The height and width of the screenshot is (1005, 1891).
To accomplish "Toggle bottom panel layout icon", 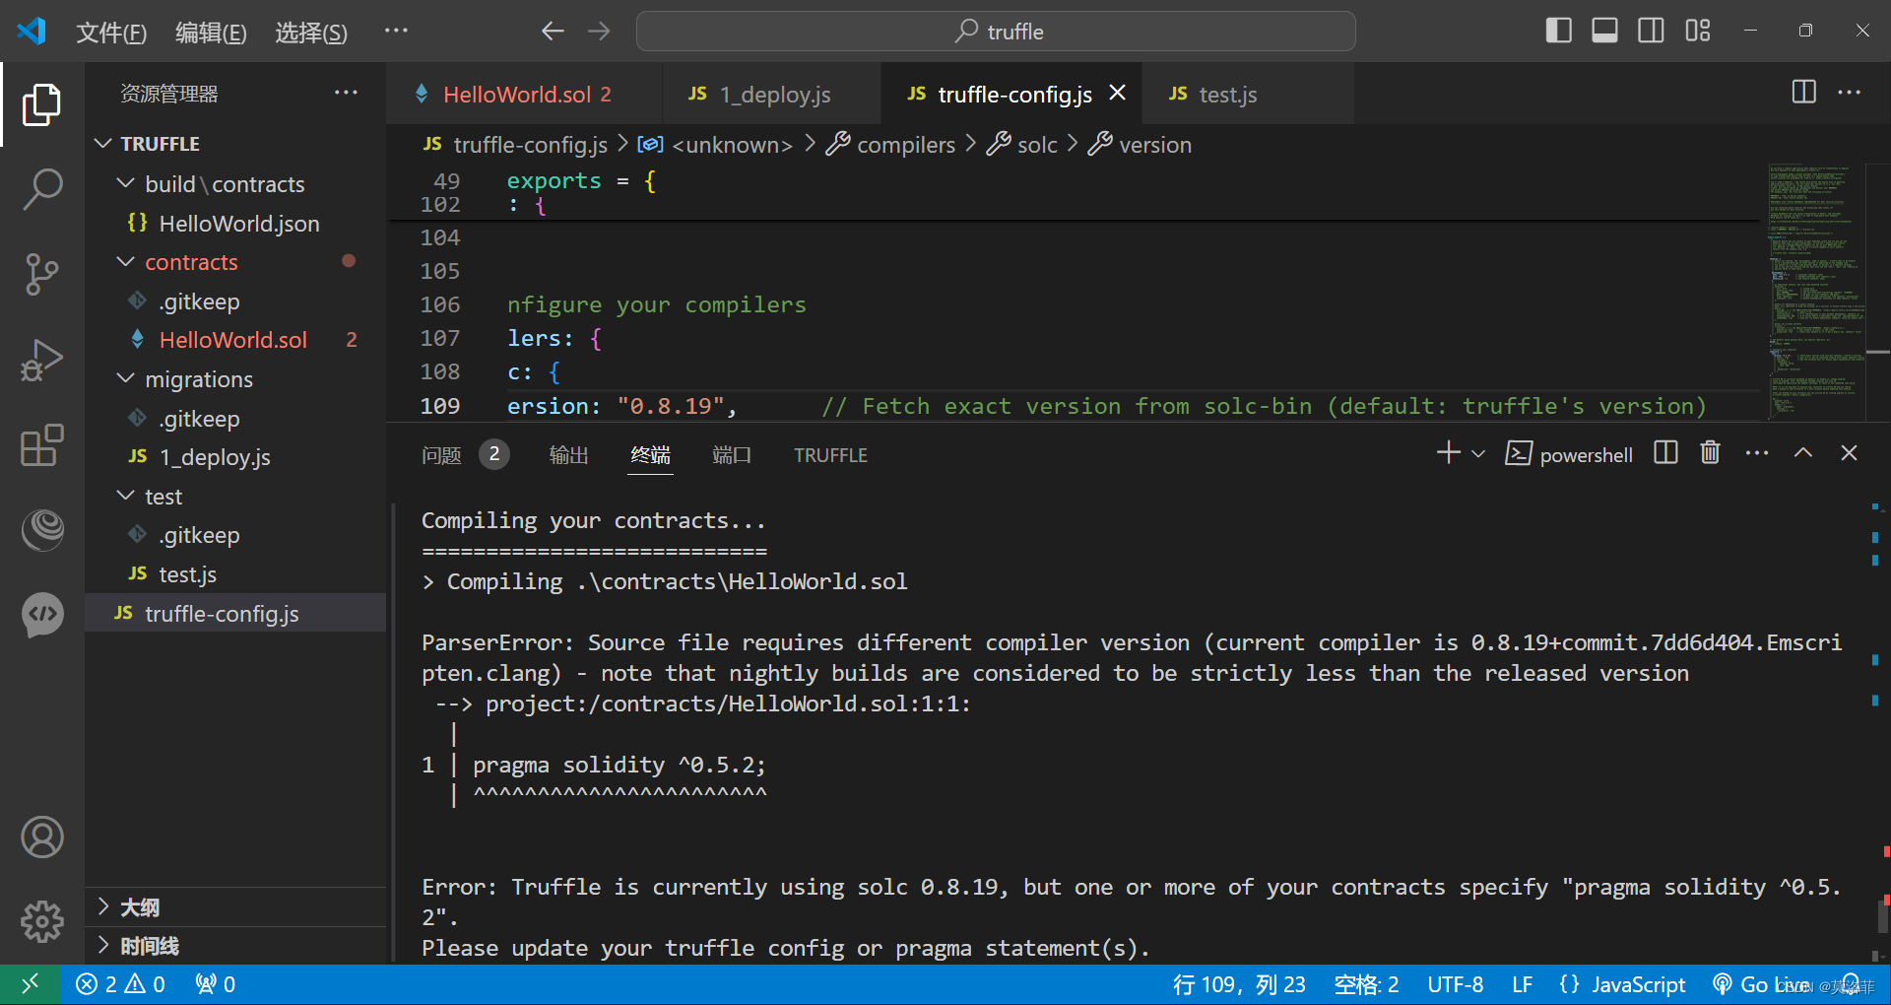I will [1604, 32].
